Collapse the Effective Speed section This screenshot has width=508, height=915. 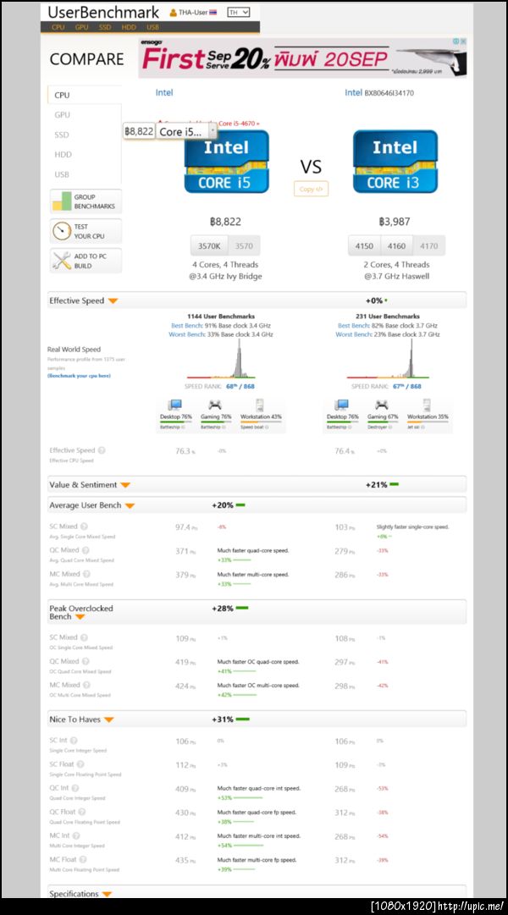click(113, 301)
